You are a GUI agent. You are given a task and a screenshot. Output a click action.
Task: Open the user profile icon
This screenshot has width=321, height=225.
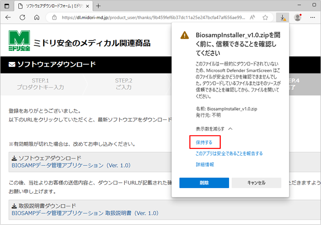click(x=298, y=18)
